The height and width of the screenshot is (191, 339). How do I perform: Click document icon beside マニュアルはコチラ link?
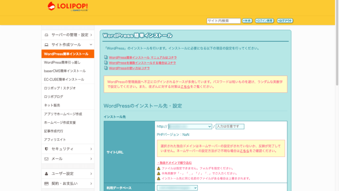(106, 57)
